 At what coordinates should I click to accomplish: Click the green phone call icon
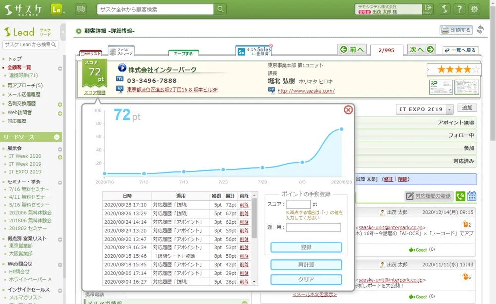coord(460,196)
